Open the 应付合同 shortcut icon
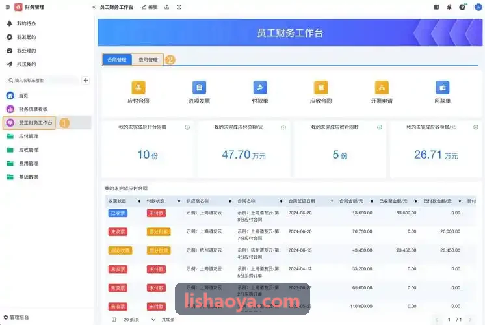The height and width of the screenshot is (325, 485). tap(138, 88)
